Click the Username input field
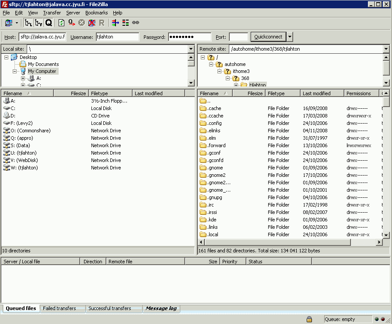The width and height of the screenshot is (392, 324). pos(118,37)
